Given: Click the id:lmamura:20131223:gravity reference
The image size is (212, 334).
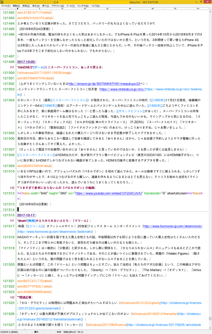Looking at the screenshot, I should pos(140,303).
